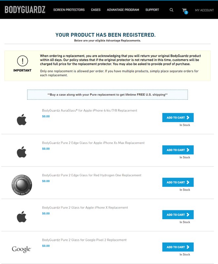Image resolution: width=218 pixels, height=264 pixels.
Task: Click Apple logo beside AuraGlass iPhone 6/6s/7/8
Action: pyautogui.click(x=22, y=119)
